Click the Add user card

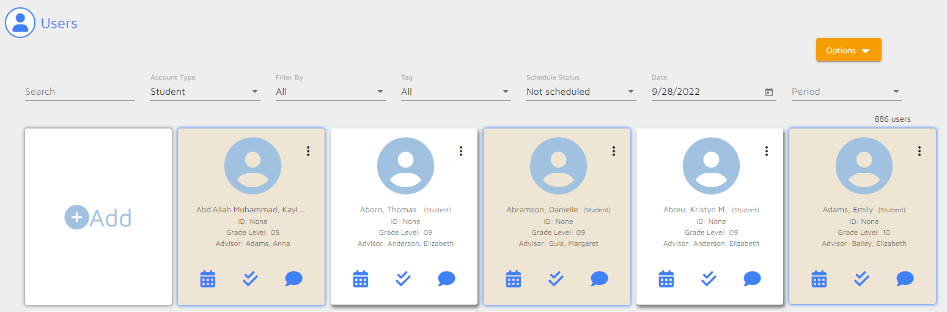coord(98,217)
